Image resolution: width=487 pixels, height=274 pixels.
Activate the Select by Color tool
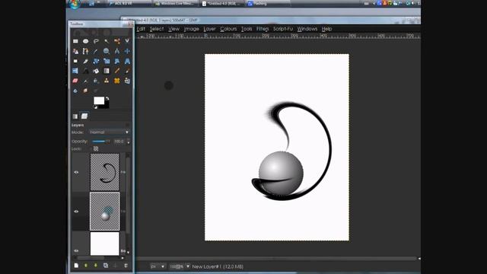[116, 41]
